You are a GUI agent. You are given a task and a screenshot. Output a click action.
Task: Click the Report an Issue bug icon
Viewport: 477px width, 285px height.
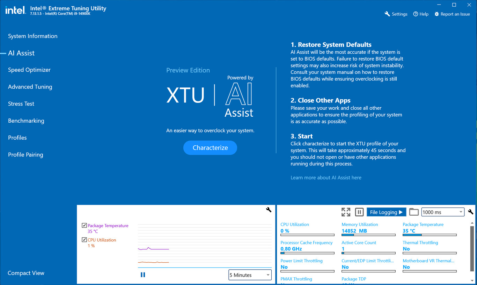click(436, 14)
